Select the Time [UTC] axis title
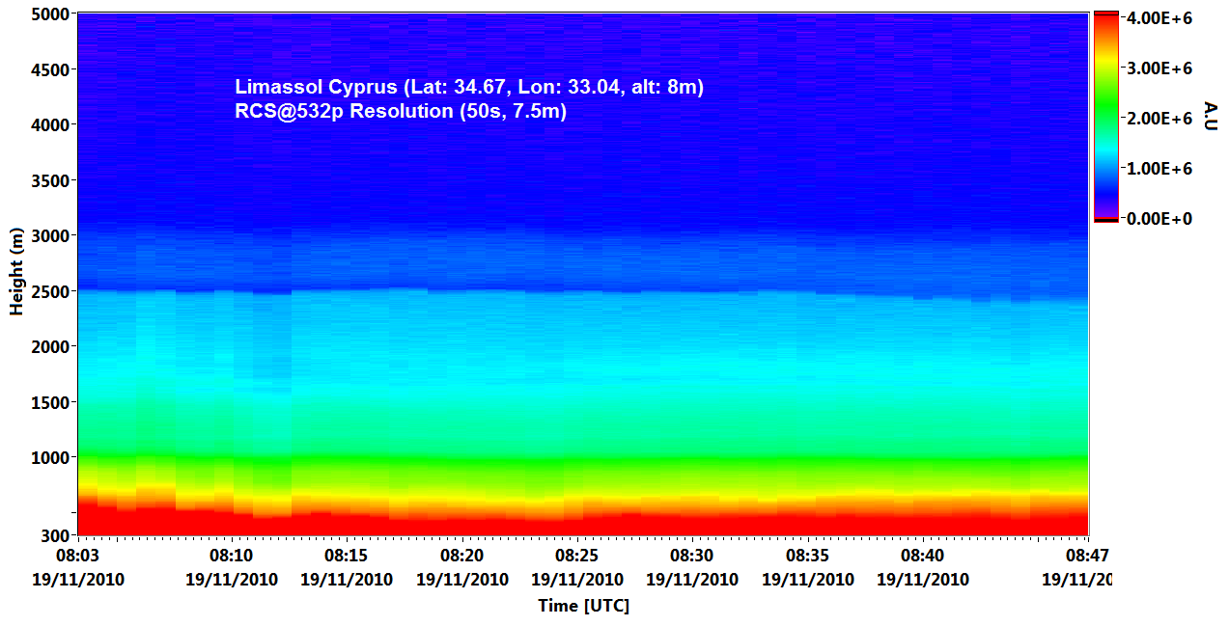 click(583, 606)
